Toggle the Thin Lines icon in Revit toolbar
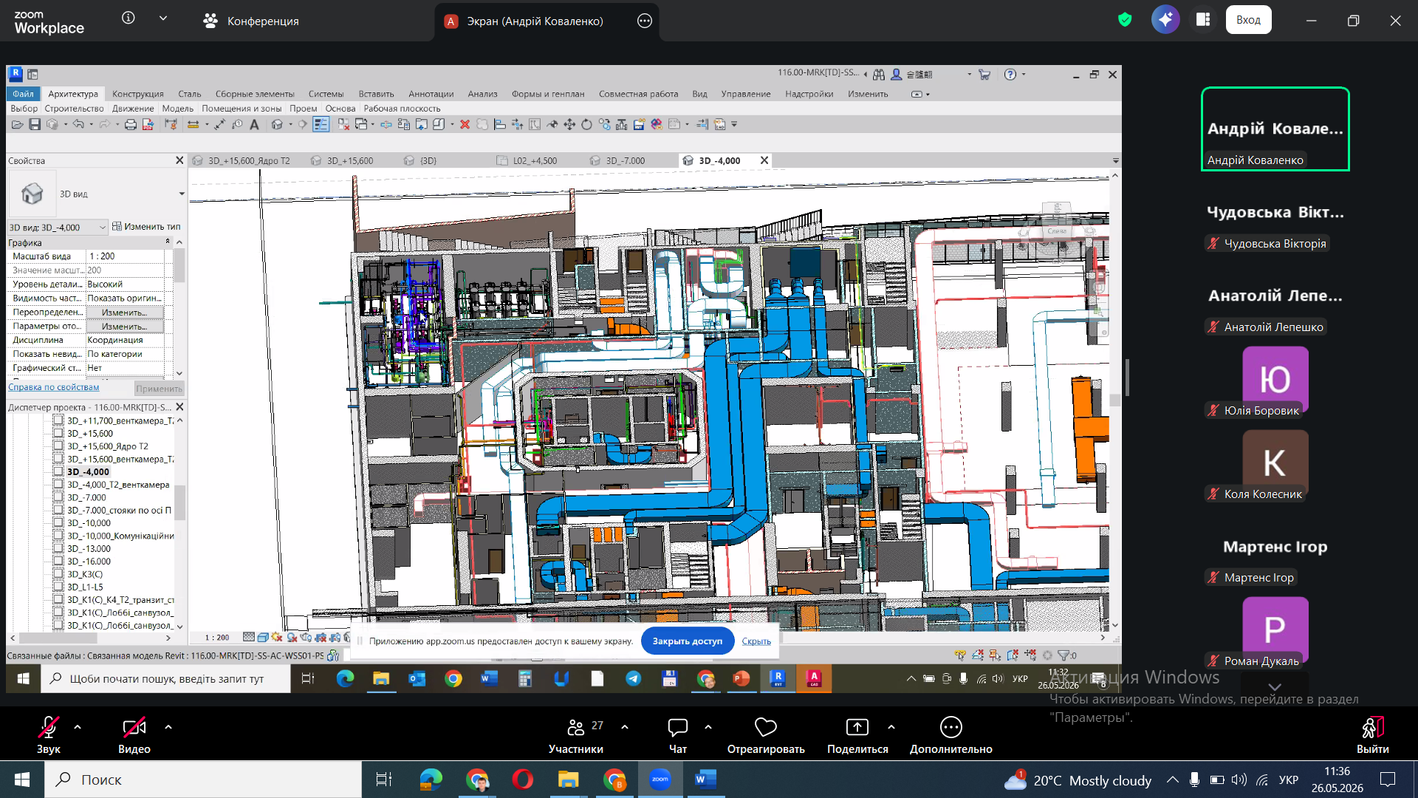The image size is (1418, 798). tap(321, 124)
